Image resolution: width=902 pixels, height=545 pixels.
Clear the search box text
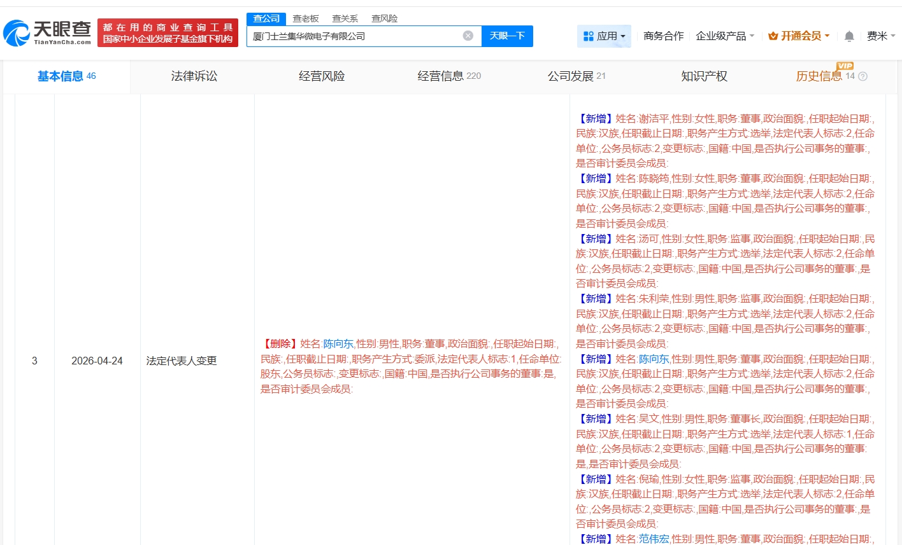(x=468, y=36)
